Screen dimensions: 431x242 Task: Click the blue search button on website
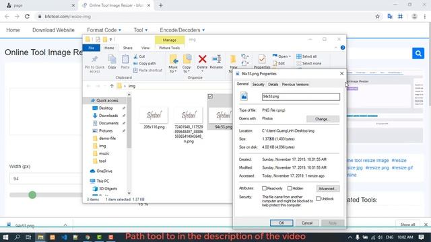(x=418, y=53)
